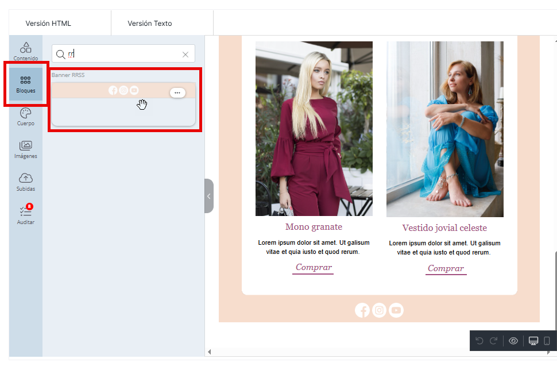Switch to the Versión Texto tab
The image size is (557, 374).
pyautogui.click(x=150, y=24)
